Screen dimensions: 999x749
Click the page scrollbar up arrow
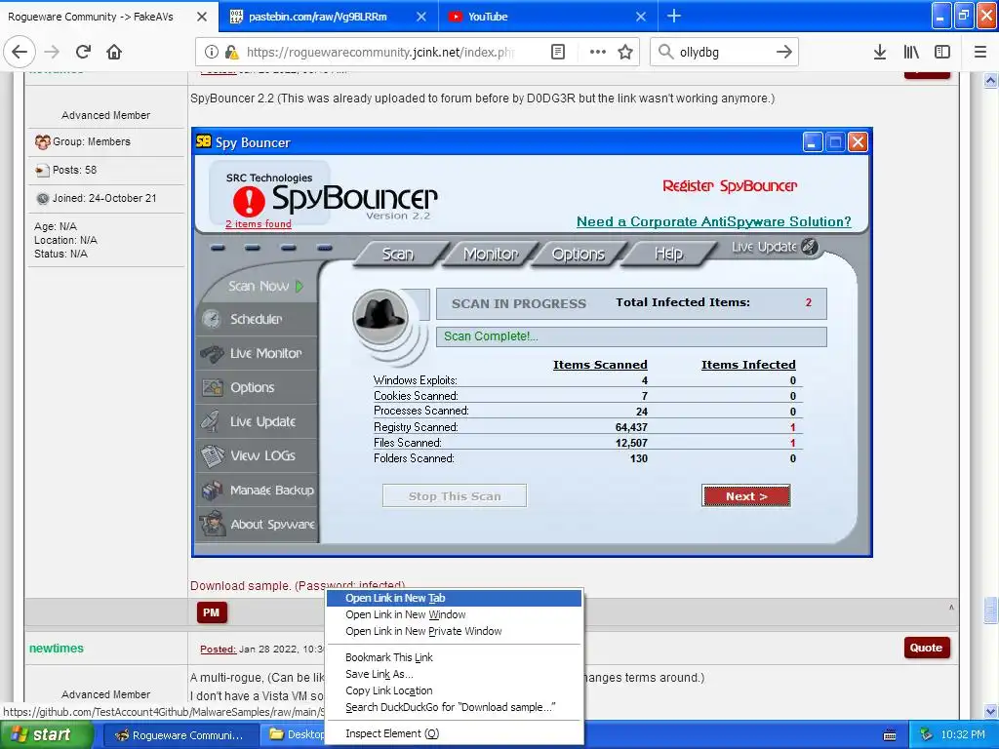click(991, 80)
